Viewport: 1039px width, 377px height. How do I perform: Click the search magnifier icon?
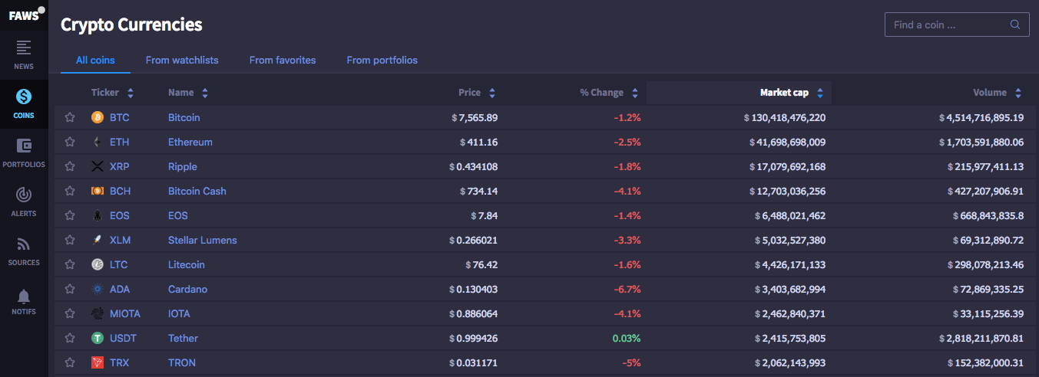[1015, 25]
